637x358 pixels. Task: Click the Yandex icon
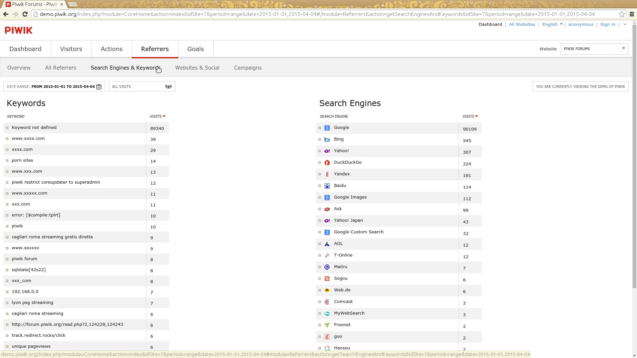pos(327,174)
